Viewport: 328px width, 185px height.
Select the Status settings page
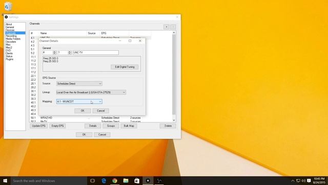point(9,57)
